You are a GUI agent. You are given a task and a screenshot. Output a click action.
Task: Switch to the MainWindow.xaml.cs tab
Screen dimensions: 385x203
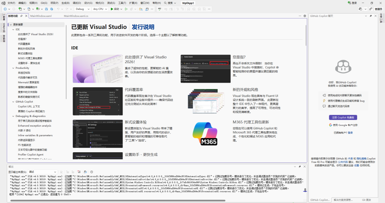point(76,16)
